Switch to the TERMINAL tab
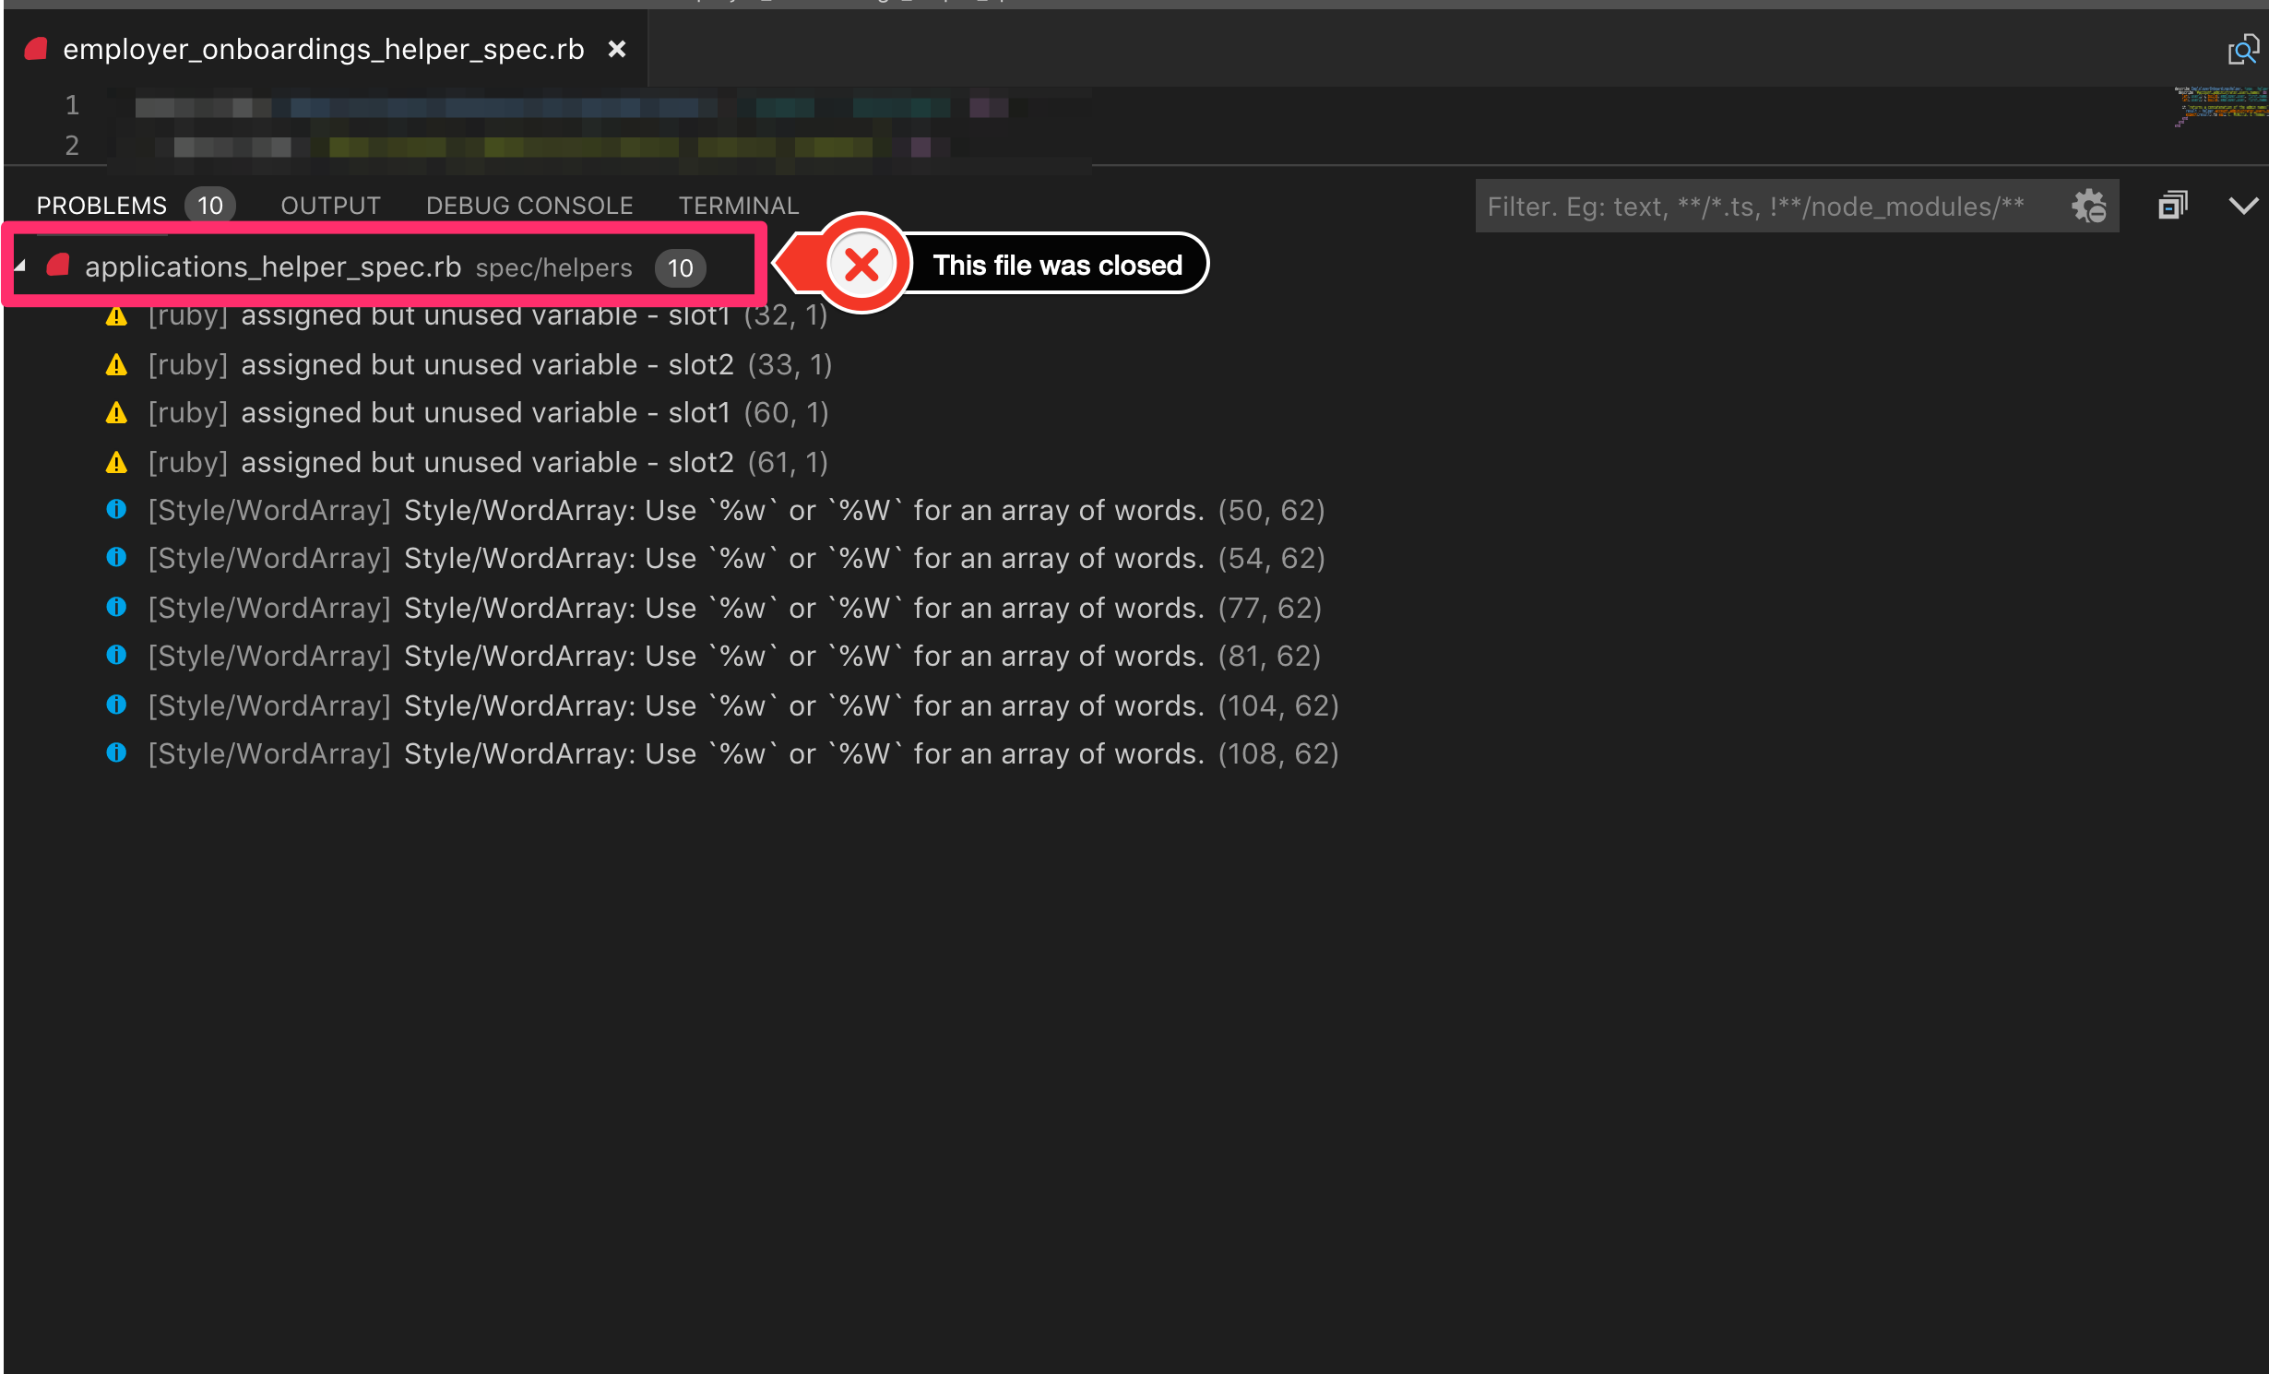Image resolution: width=2269 pixels, height=1374 pixels. click(x=739, y=205)
